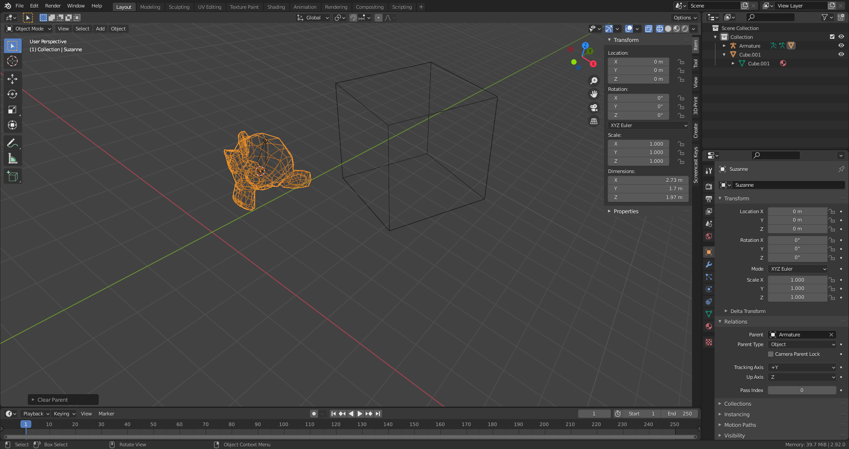This screenshot has width=849, height=449.
Task: Switch perspective/orthographic with grid icon
Action: tap(594, 121)
